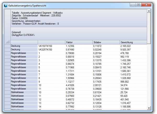Screen dimensions: 157x114
Task: Click Stdabw value 0,13101
Action: pyautogui.click(x=97, y=71)
